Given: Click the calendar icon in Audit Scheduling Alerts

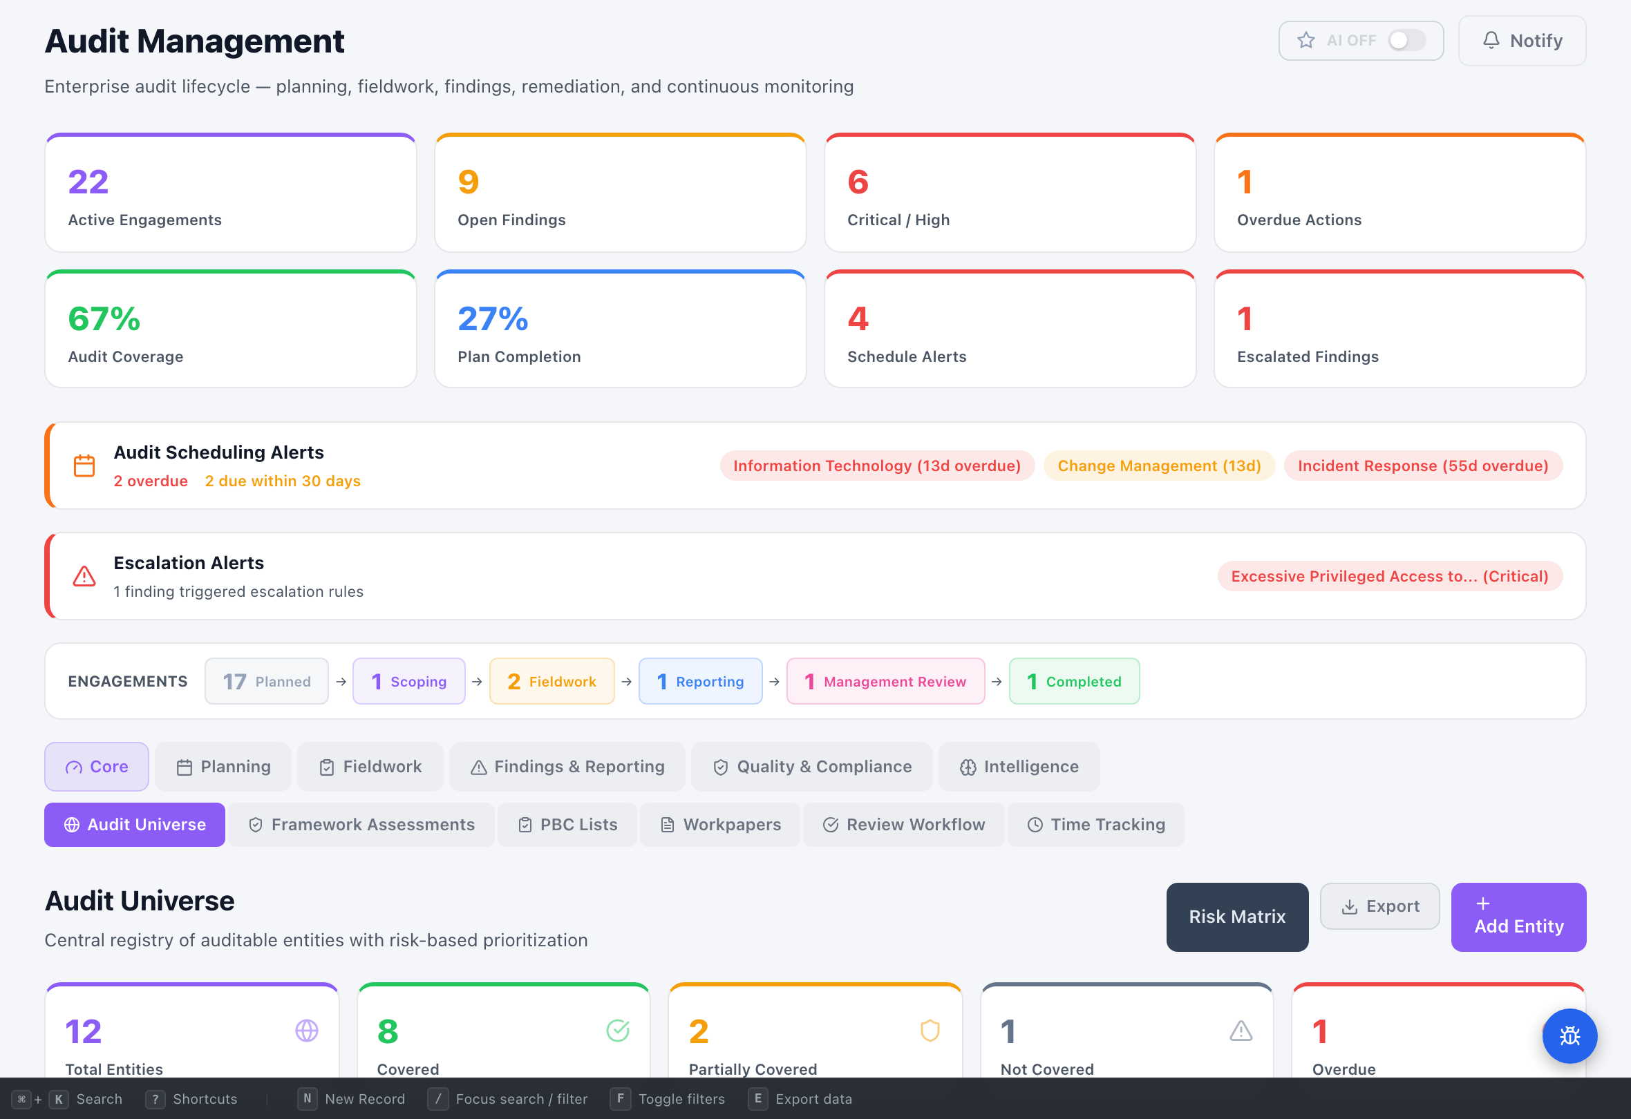Looking at the screenshot, I should point(84,465).
